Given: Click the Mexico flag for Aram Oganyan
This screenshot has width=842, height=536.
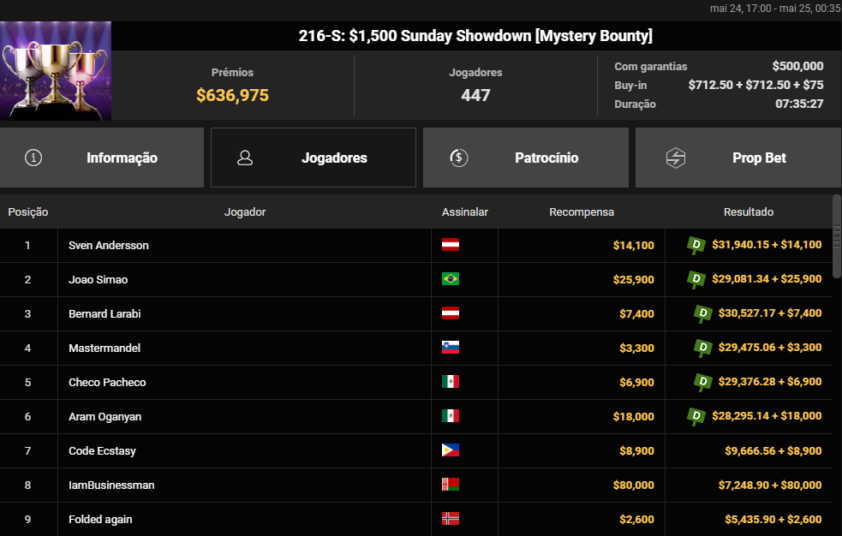Looking at the screenshot, I should point(450,416).
